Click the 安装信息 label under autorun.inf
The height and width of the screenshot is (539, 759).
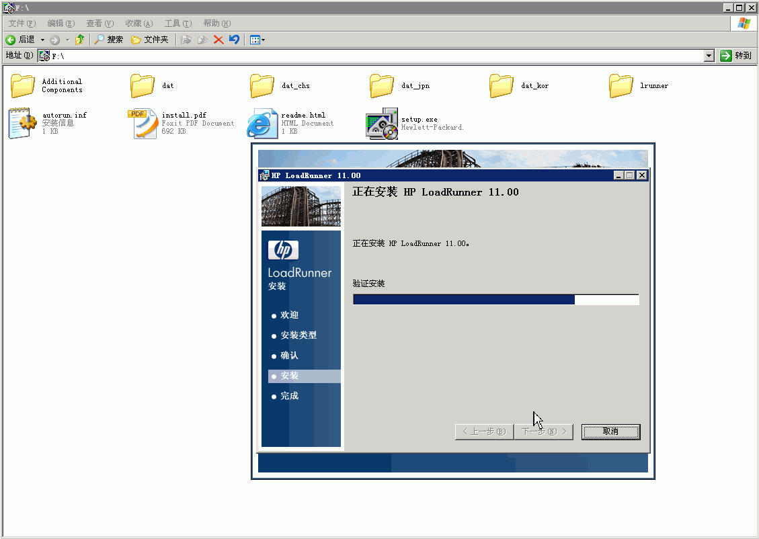[58, 123]
